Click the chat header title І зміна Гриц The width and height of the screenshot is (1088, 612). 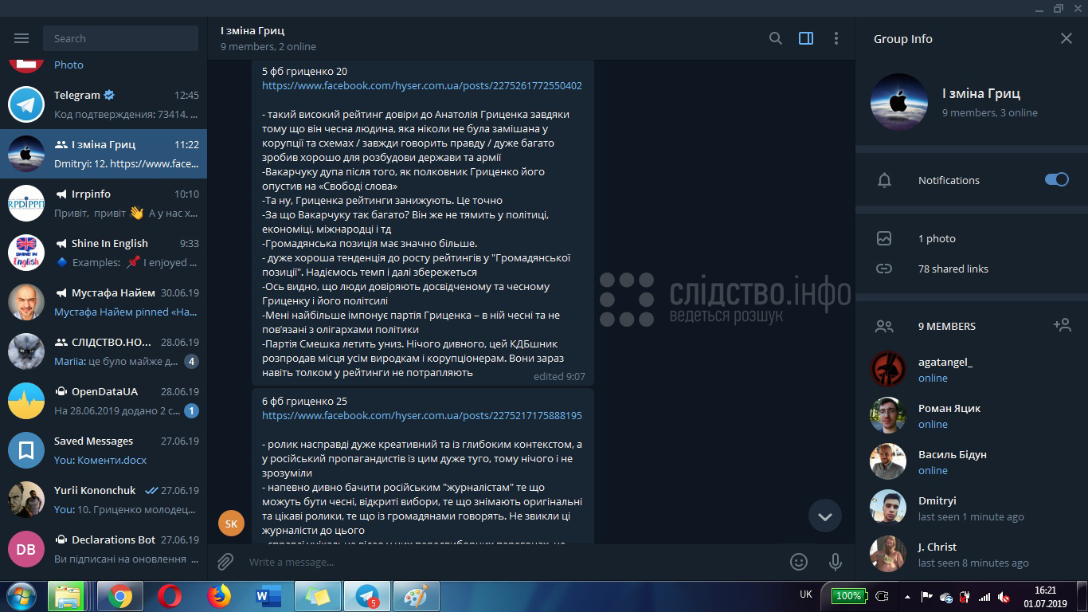[252, 30]
